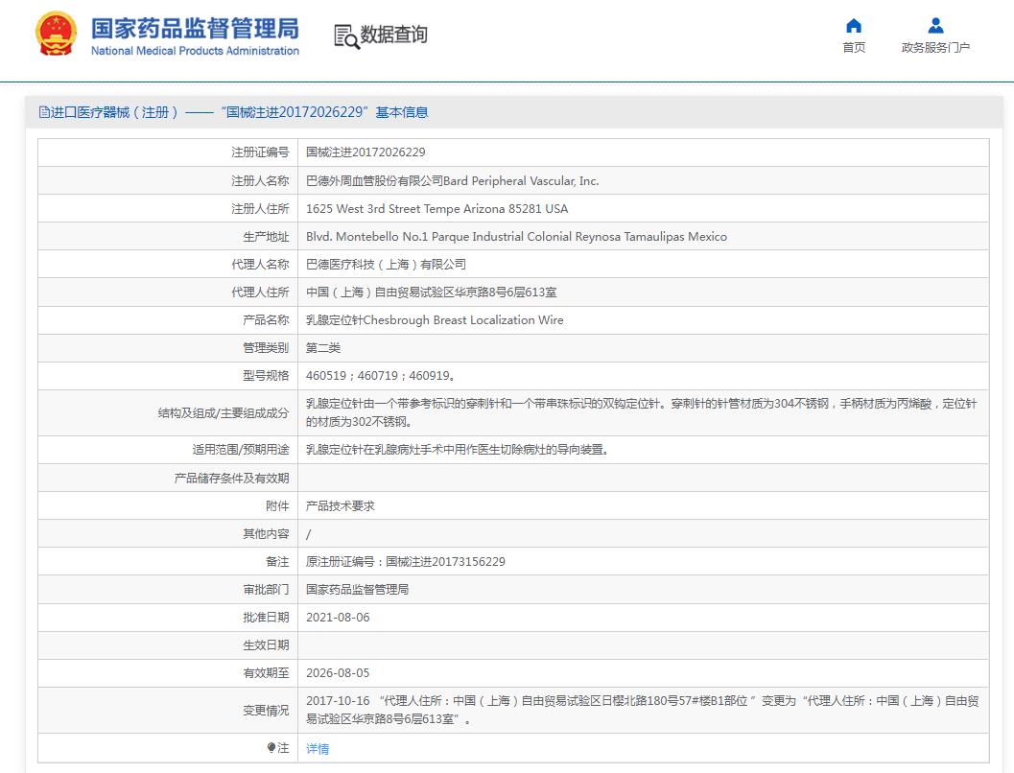Click the 数据查询 magnifier document icon

point(345,35)
